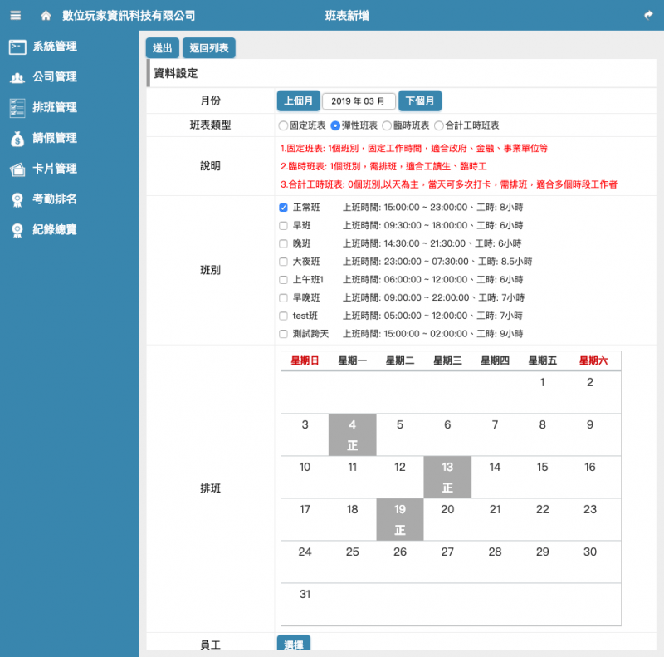Click 返回列表 to return to list
The width and height of the screenshot is (664, 657).
click(209, 48)
